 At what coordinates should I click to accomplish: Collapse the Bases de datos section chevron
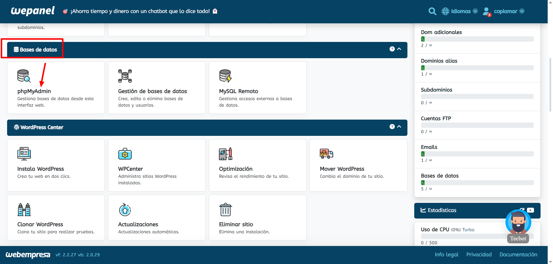pos(399,49)
